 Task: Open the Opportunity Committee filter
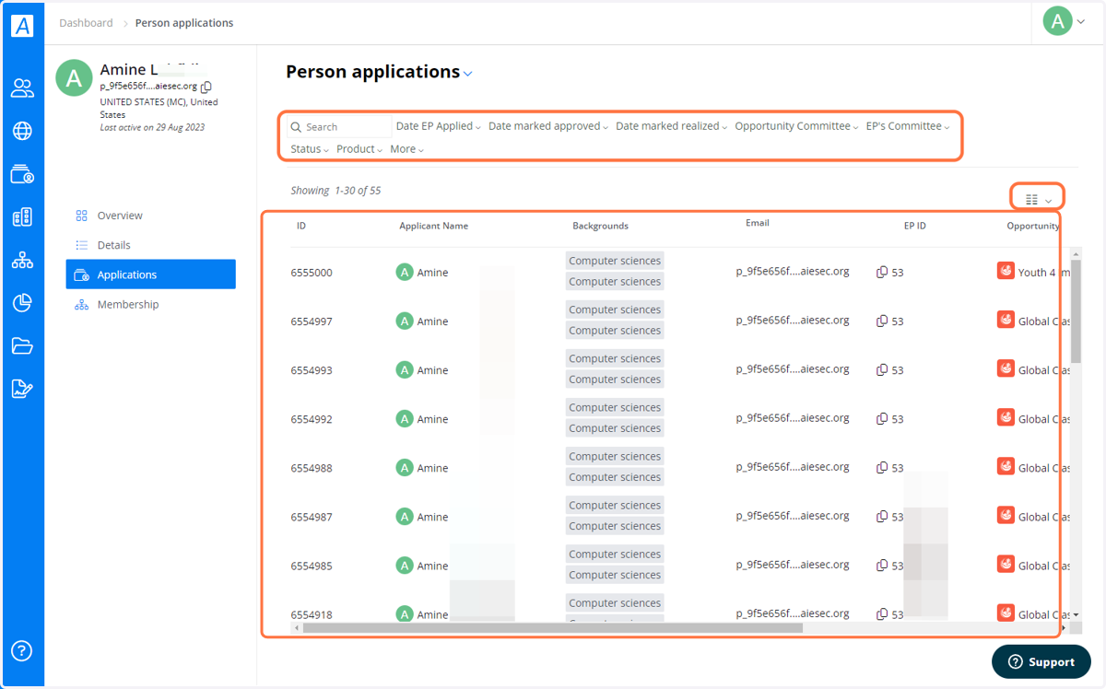(x=796, y=126)
